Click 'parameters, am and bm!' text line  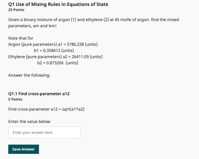(x=33, y=26)
